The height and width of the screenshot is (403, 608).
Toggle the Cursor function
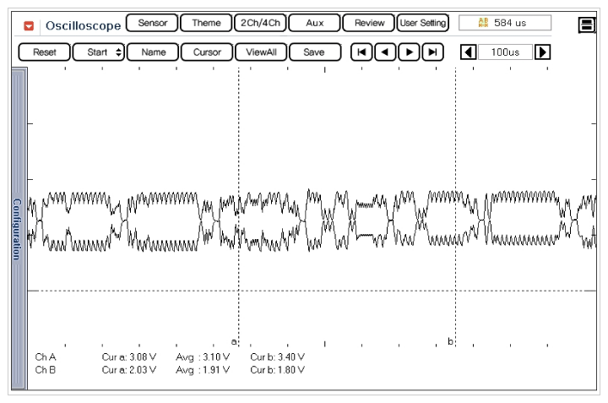[x=207, y=52]
